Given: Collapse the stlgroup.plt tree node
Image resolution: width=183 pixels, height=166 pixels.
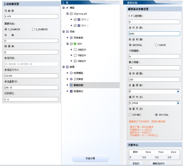Looking at the screenshot, I should (x=68, y=14).
